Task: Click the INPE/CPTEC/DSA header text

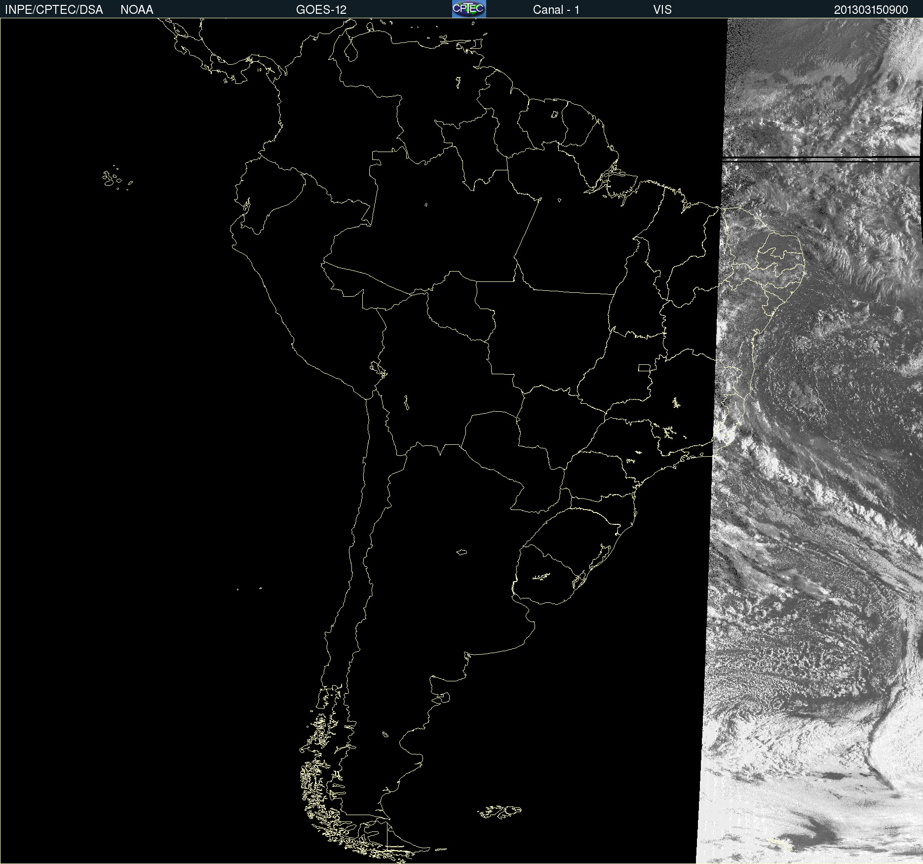Action: [x=54, y=10]
